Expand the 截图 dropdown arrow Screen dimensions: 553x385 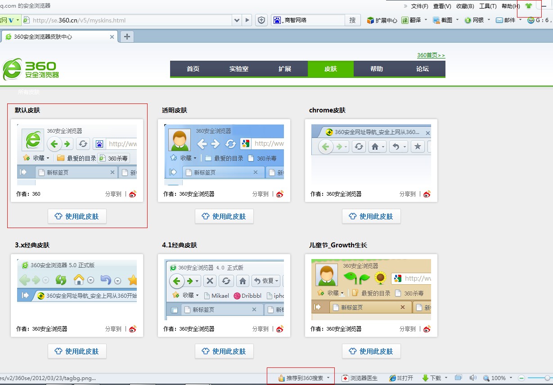tap(457, 20)
